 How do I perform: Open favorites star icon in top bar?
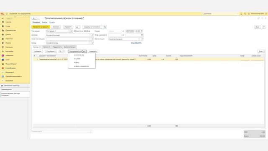tap(249, 14)
